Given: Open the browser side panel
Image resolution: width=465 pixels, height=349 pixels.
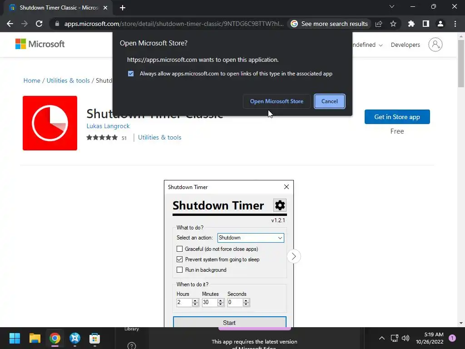Looking at the screenshot, I should tap(426, 24).
